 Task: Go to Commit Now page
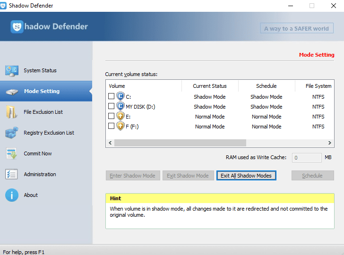point(46,153)
